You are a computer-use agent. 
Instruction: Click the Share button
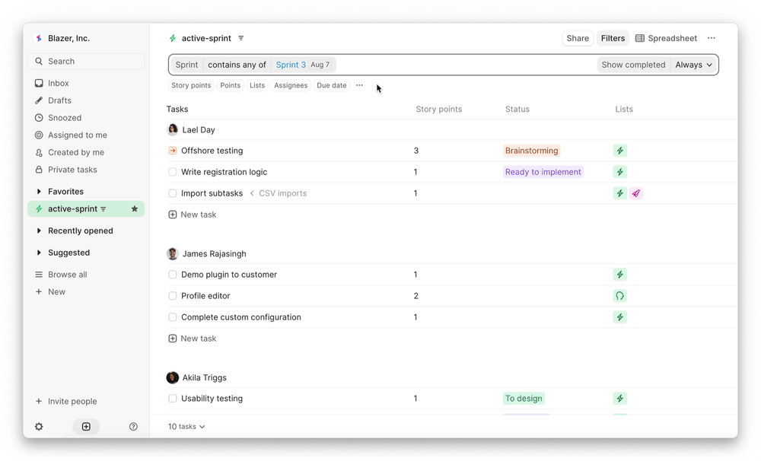(x=577, y=37)
